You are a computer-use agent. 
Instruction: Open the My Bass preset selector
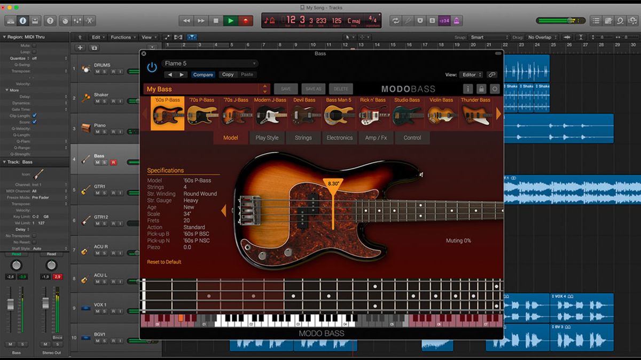207,89
